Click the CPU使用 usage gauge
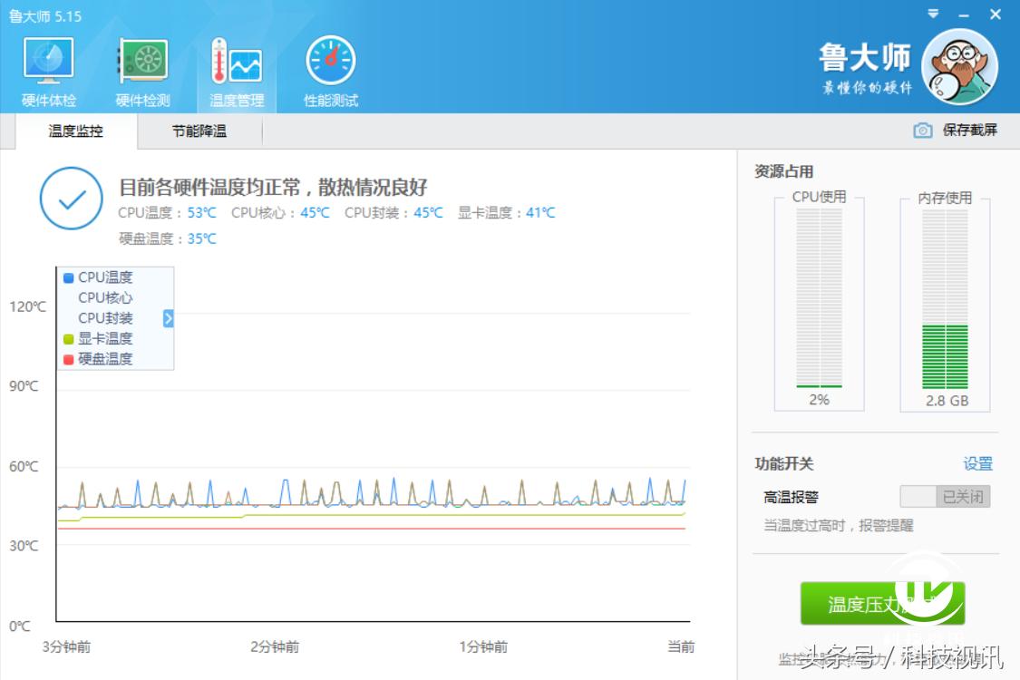 click(817, 299)
